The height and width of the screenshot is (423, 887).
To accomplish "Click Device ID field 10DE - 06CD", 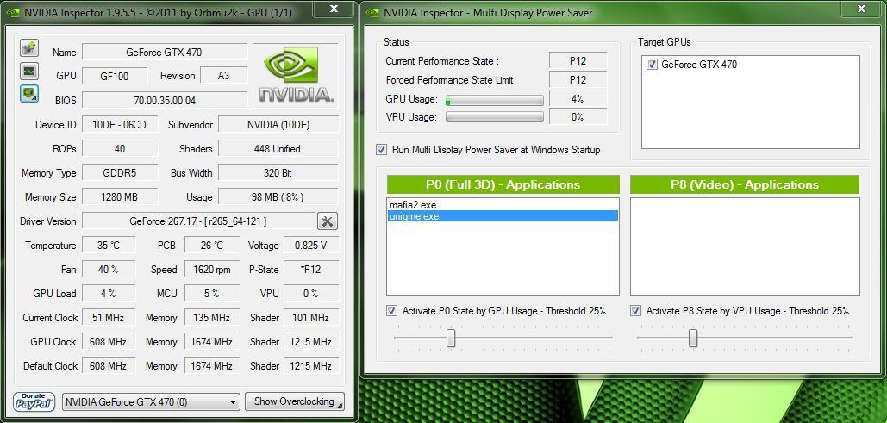I will (119, 124).
